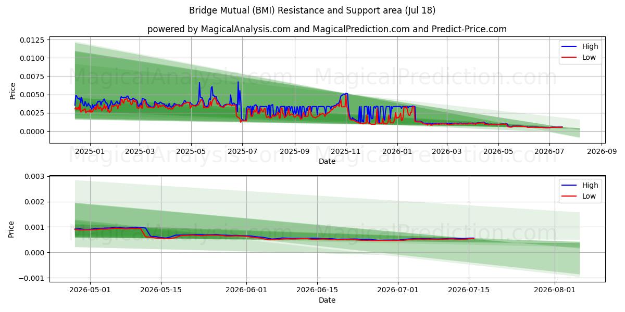Click the '2025-01' tick label on the top chart
625x312 pixels.
(x=90, y=151)
